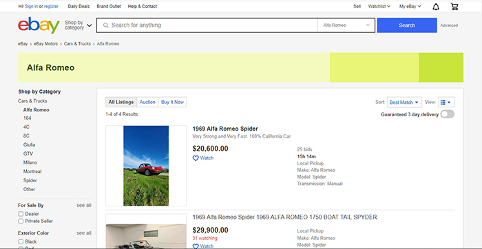Viewport: 482px width, 249px height.
Task: Click the register link
Action: coord(51,6)
